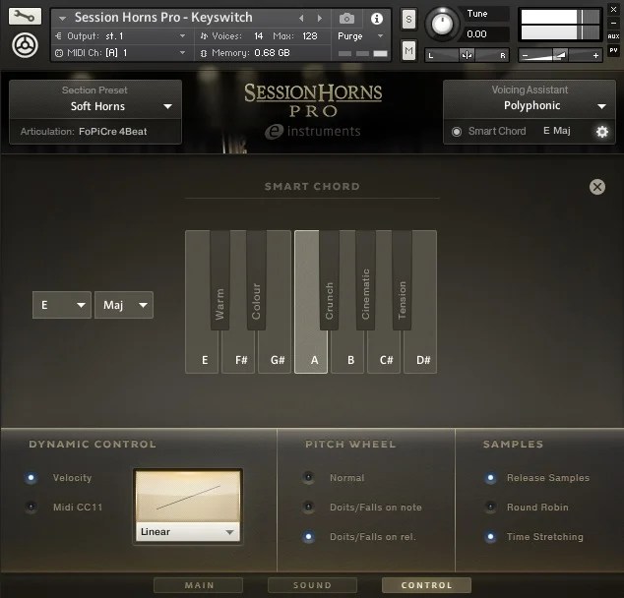Open the Linear velocity curve dropdown
Image resolution: width=624 pixels, height=598 pixels.
click(x=188, y=531)
